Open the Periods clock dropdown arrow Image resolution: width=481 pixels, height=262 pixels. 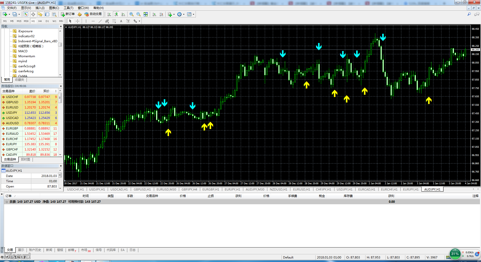(x=184, y=14)
